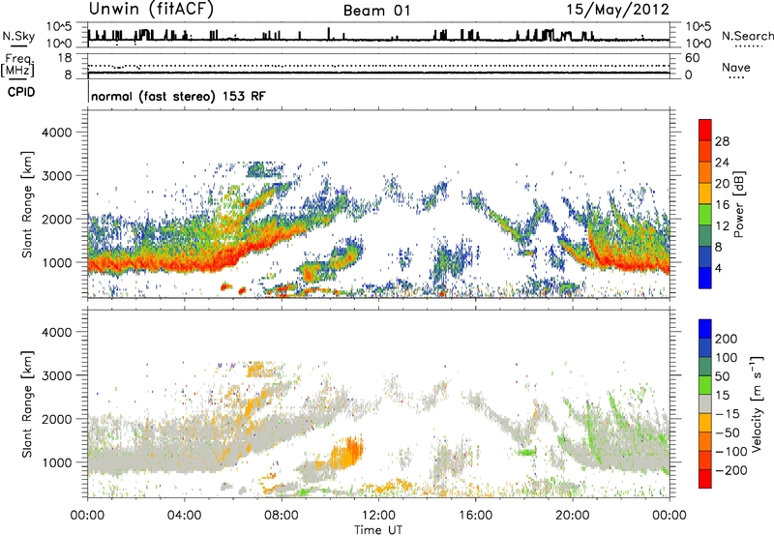The width and height of the screenshot is (774, 536).
Task: Click the 28 label on power colorbar
Action: point(722,141)
